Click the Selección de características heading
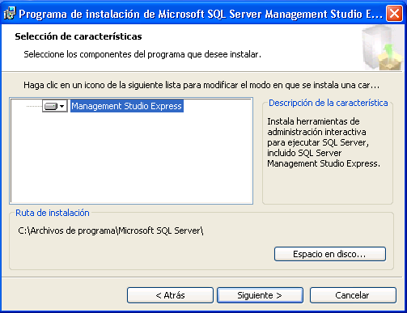 [78, 36]
